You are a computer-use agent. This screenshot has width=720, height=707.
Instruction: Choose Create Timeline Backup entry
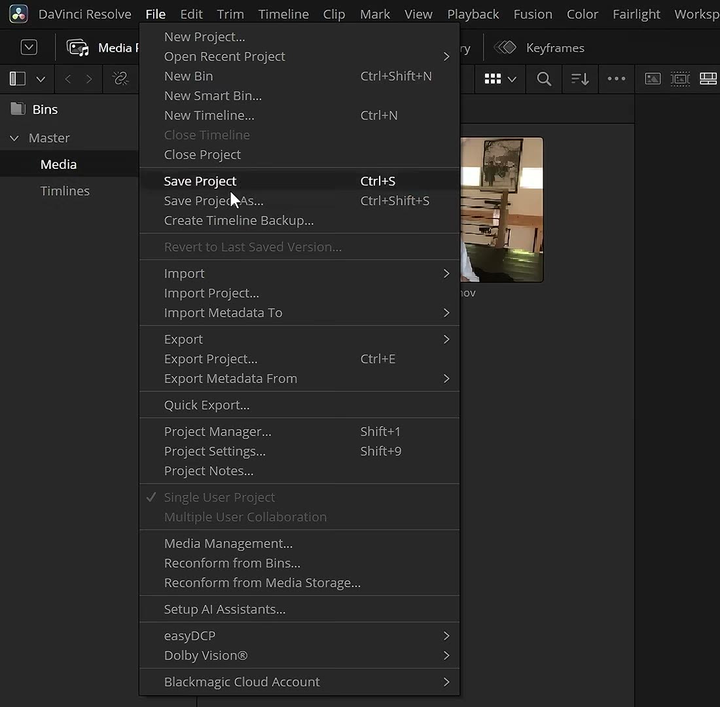(299, 221)
